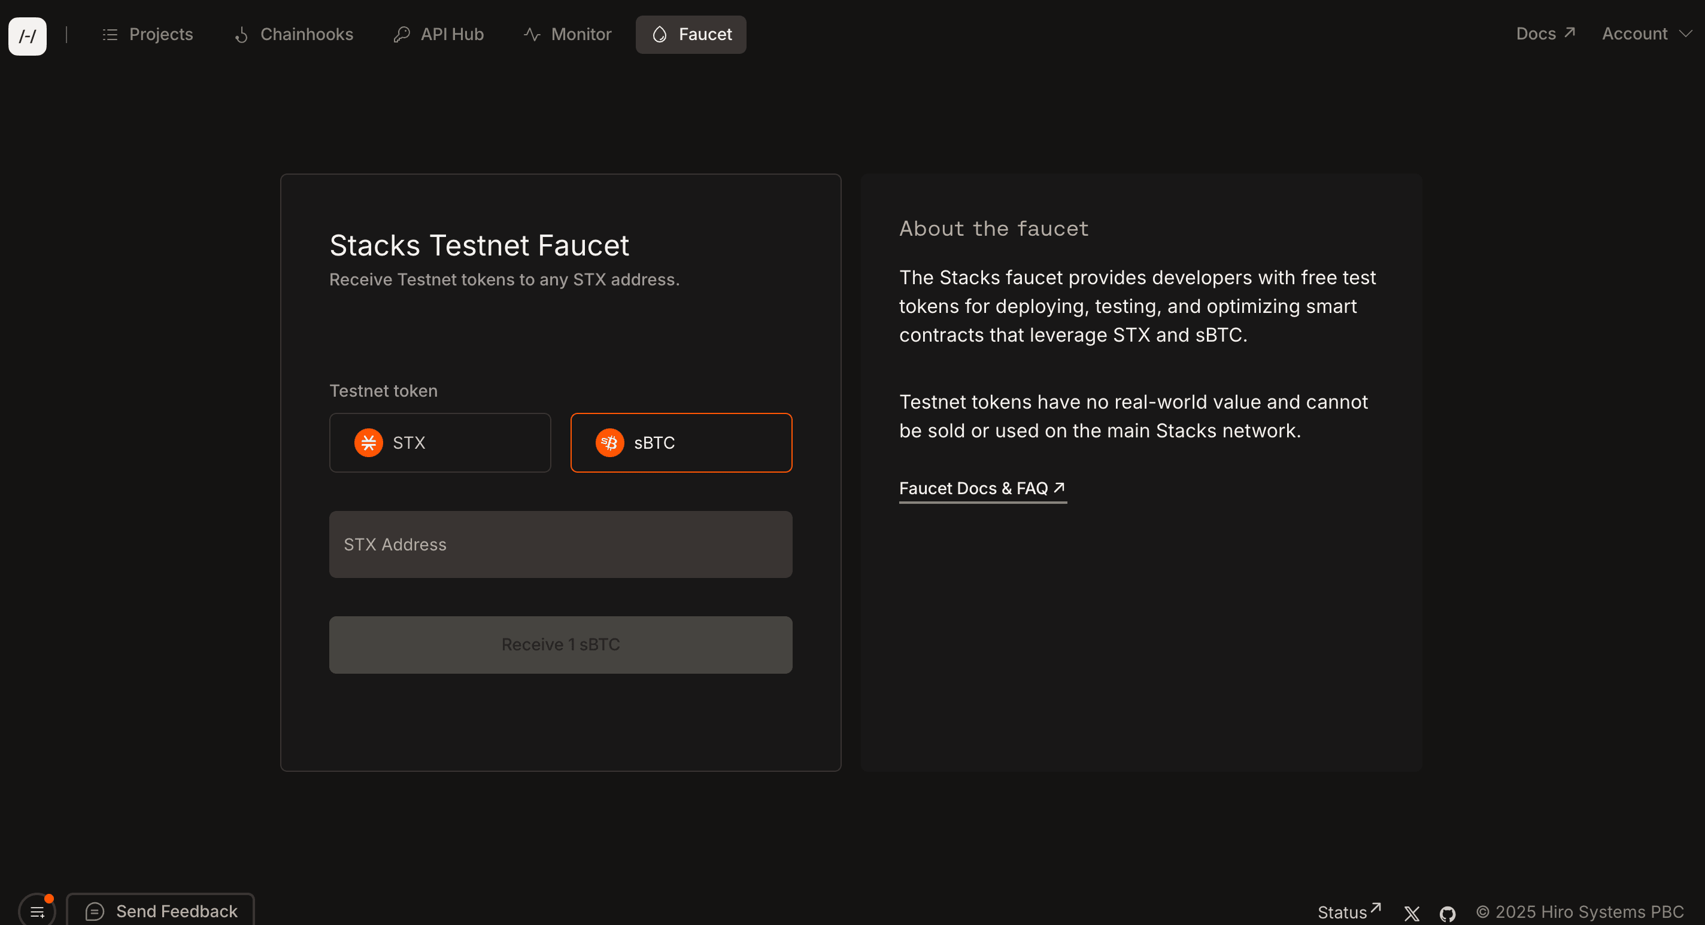The width and height of the screenshot is (1705, 925).
Task: Click the 'Stacks Testnet Faucet' heading
Action: [x=479, y=245]
